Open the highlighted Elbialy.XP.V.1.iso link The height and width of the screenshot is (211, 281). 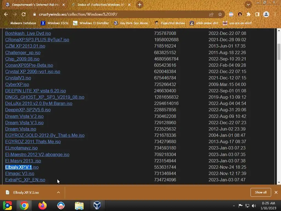pos(22,167)
